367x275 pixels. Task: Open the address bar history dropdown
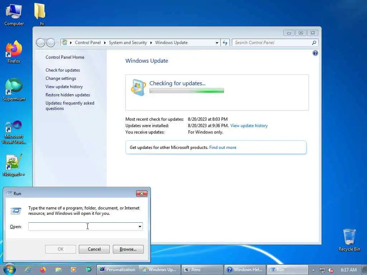(217, 43)
